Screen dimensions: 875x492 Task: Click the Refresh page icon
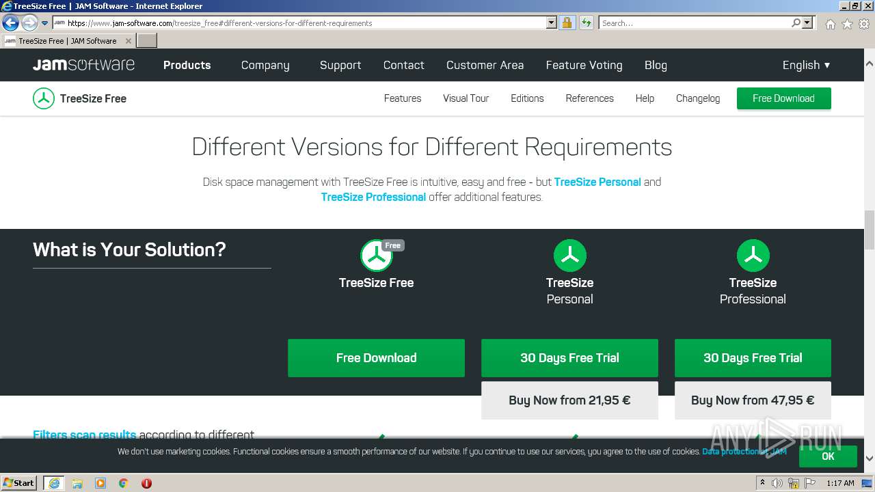(586, 23)
